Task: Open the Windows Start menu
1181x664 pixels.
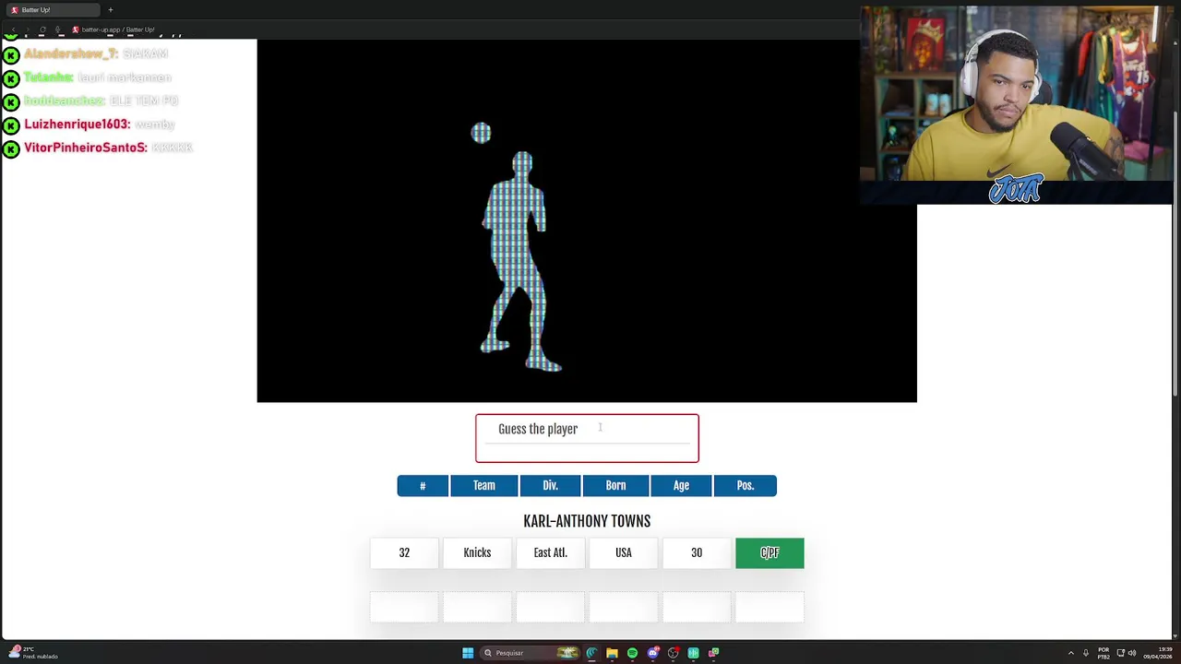Action: [468, 653]
